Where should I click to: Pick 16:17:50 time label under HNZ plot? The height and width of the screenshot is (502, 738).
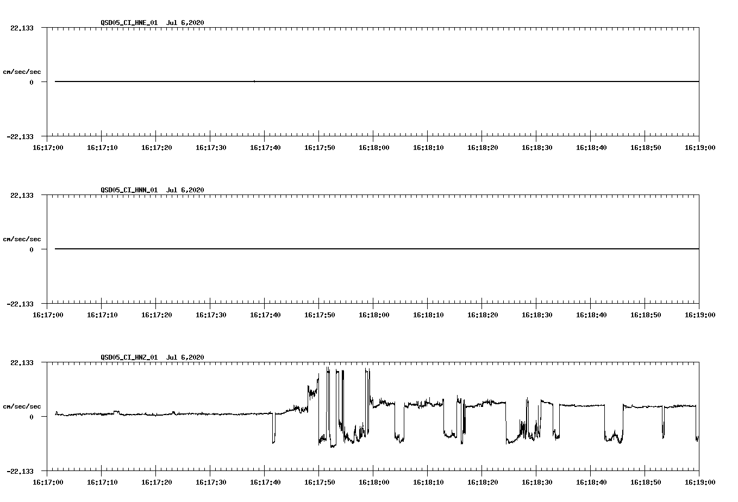[x=320, y=482]
